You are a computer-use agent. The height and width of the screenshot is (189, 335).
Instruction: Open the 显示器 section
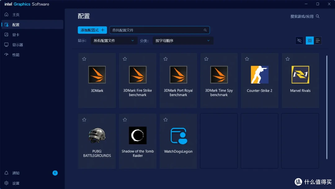[33, 45]
